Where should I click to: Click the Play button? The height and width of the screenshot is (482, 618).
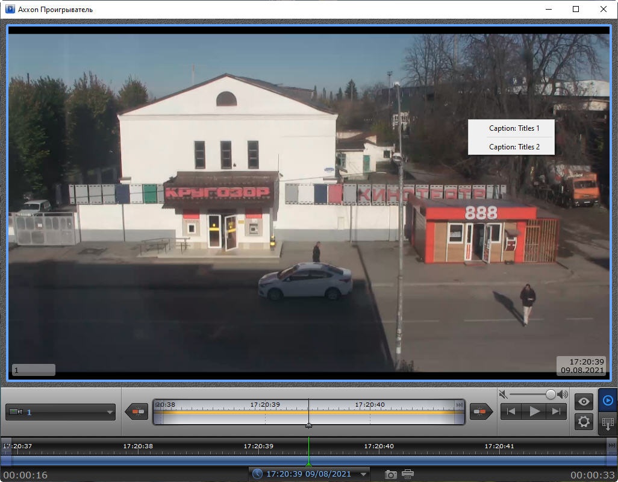click(x=534, y=412)
